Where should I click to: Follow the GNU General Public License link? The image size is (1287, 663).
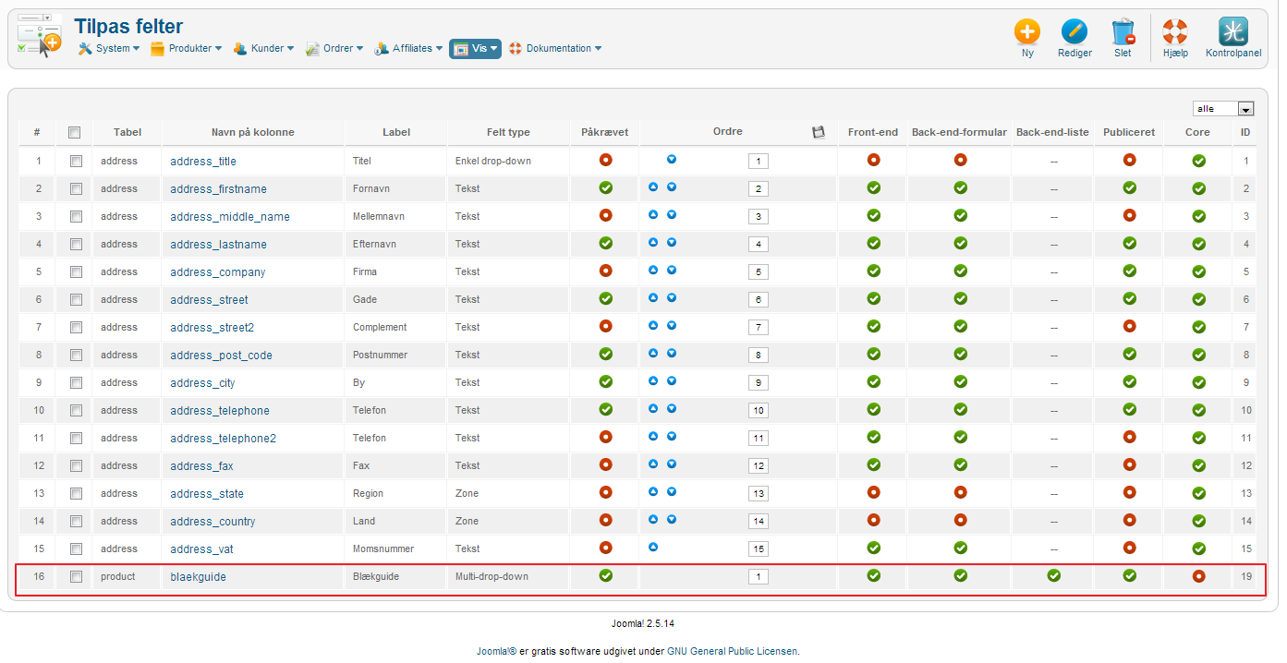pos(731,651)
